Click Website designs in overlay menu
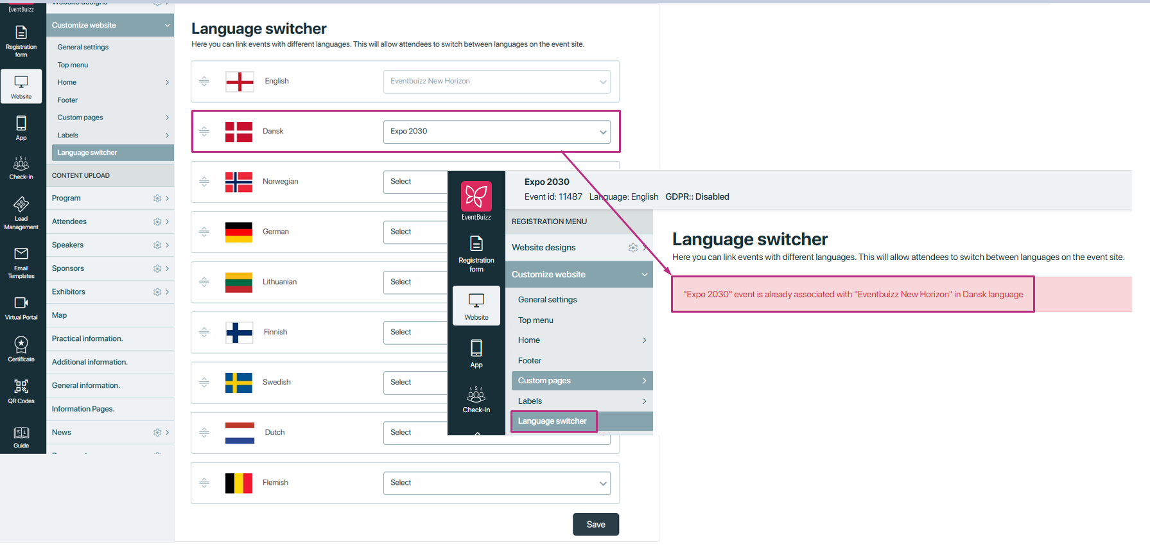Viewport: 1150px width, 547px height. [x=544, y=248]
